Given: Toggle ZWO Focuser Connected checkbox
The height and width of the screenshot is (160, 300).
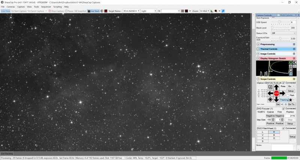Looking at the screenshot, I should [283, 108].
